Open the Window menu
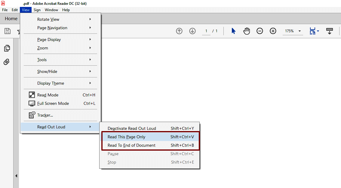The width and height of the screenshot is (341, 188). 51,10
